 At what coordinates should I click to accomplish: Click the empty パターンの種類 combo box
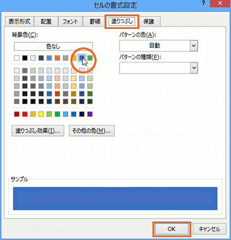coord(158,68)
